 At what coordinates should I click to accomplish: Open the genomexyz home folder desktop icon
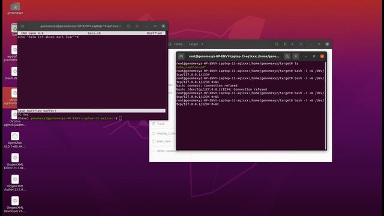(15, 8)
